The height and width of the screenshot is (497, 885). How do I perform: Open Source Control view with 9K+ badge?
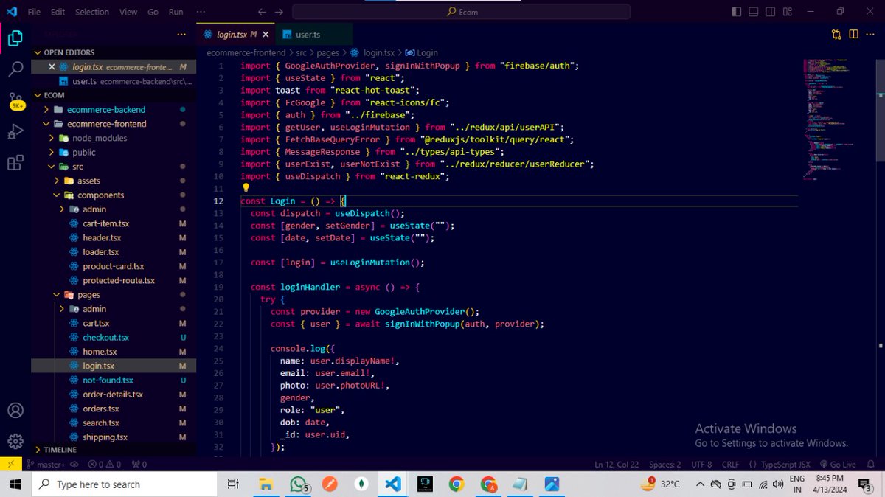click(x=15, y=101)
